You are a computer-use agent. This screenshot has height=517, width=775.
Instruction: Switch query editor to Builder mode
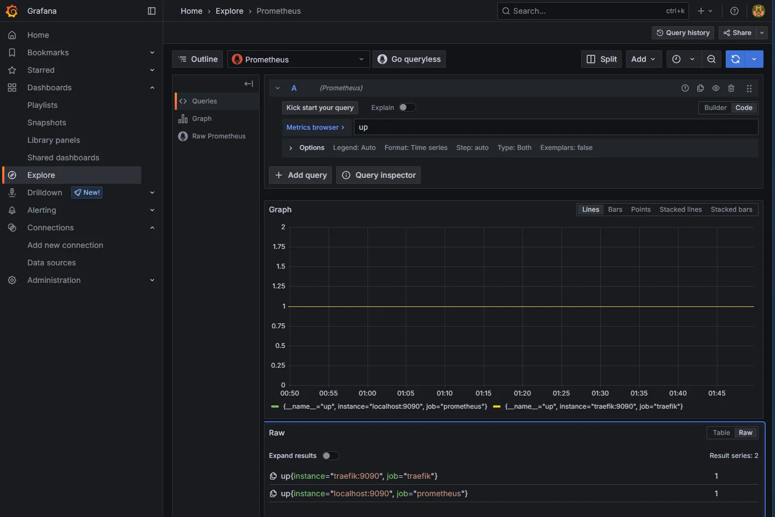[715, 108]
